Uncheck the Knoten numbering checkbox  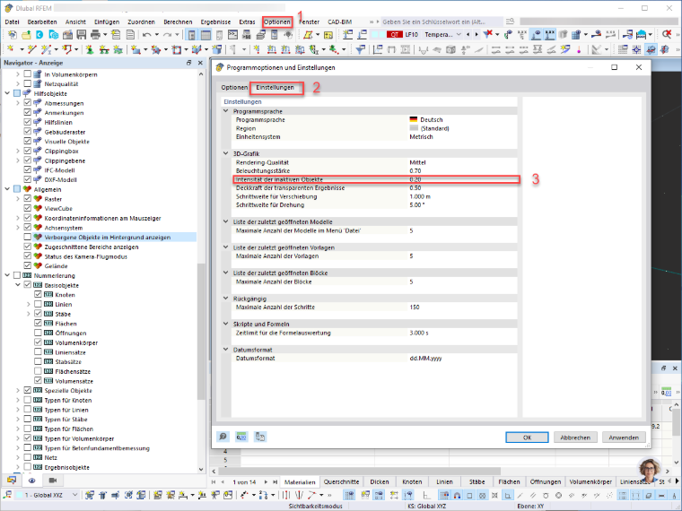tap(38, 294)
